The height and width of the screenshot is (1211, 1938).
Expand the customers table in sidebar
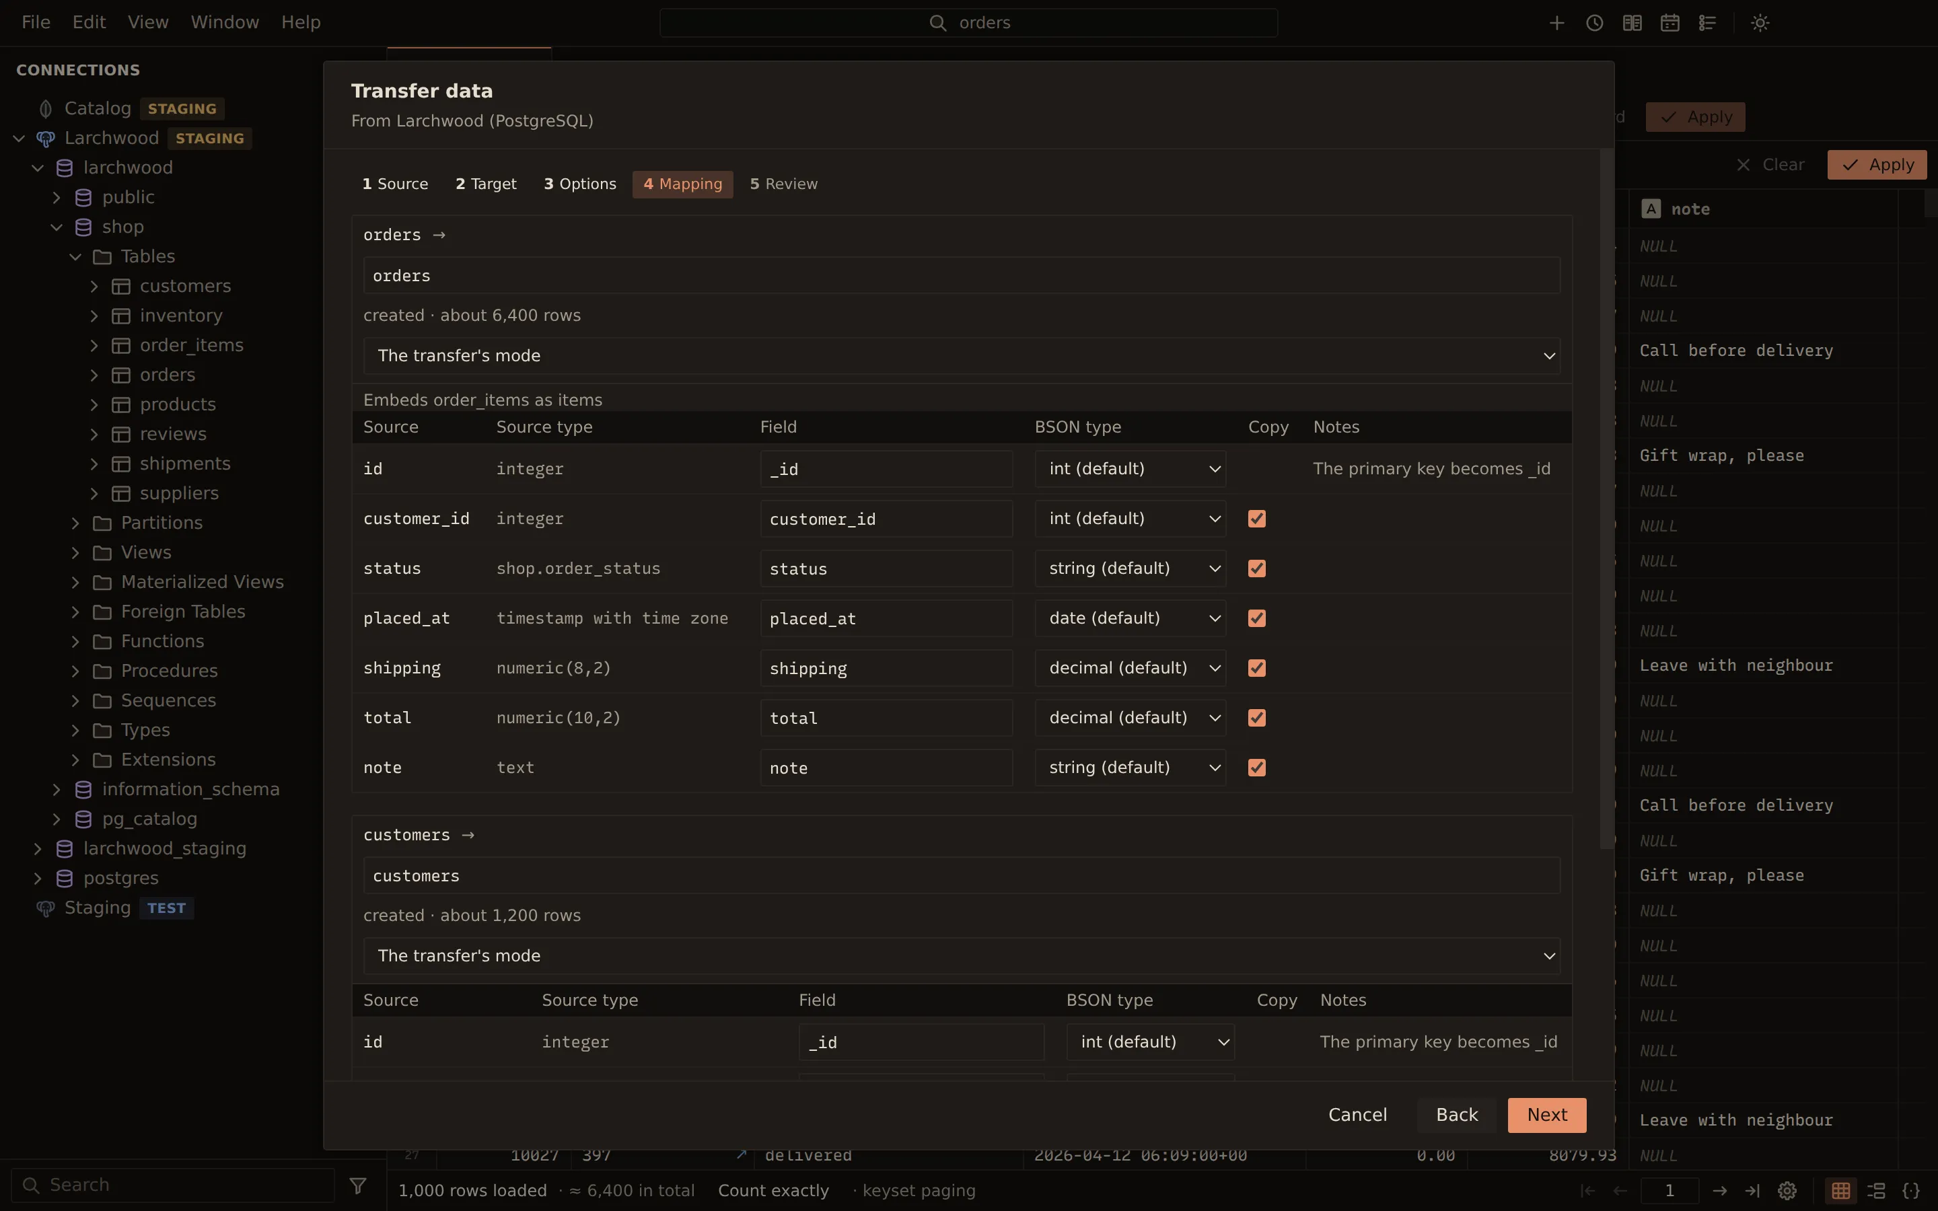(x=94, y=286)
